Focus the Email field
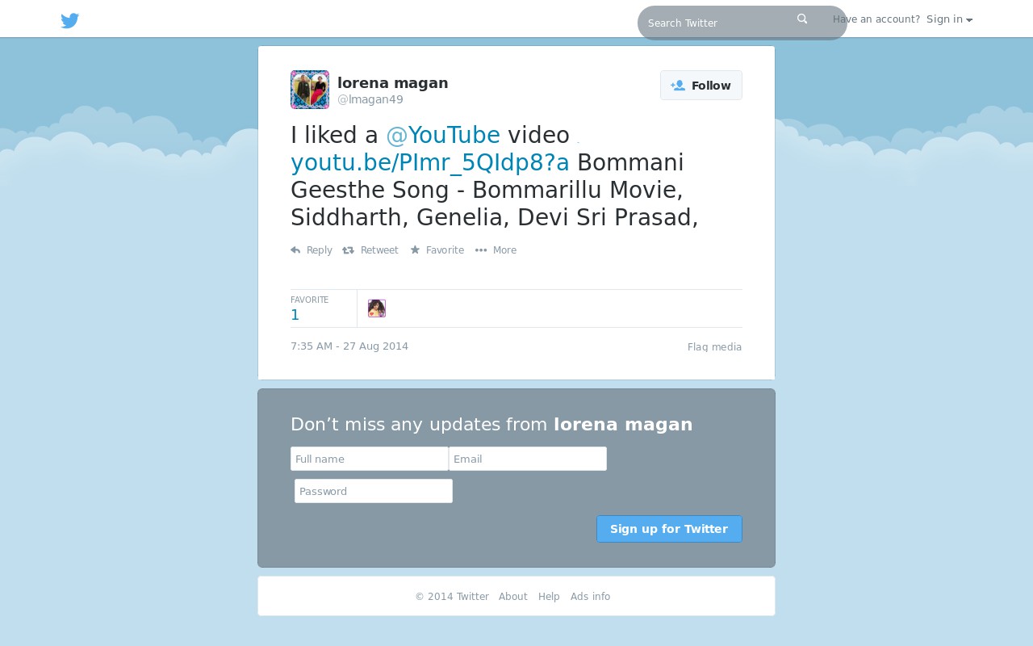This screenshot has height=646, width=1033. tap(528, 459)
